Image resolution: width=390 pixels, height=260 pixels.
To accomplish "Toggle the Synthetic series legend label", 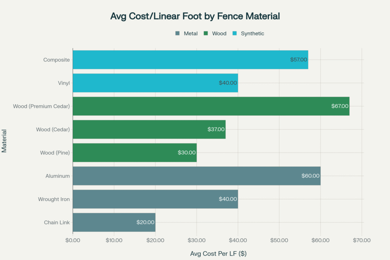I will pos(252,33).
